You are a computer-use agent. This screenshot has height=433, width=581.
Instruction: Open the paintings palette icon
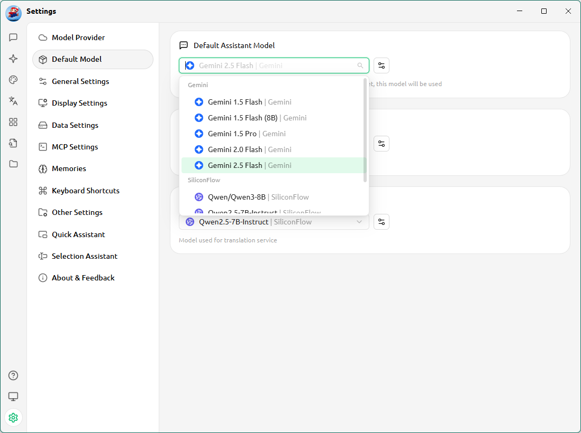coord(13,80)
